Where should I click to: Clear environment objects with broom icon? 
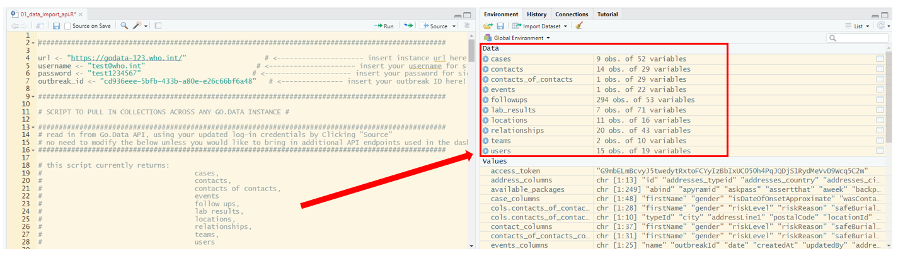[x=579, y=26]
